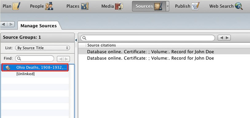Click back arrow beside Manage Sources tab
Screen dimensions: 250x118
(x=4, y=24)
